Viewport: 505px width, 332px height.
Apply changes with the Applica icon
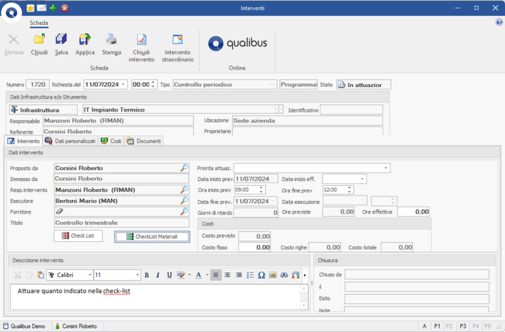point(85,39)
